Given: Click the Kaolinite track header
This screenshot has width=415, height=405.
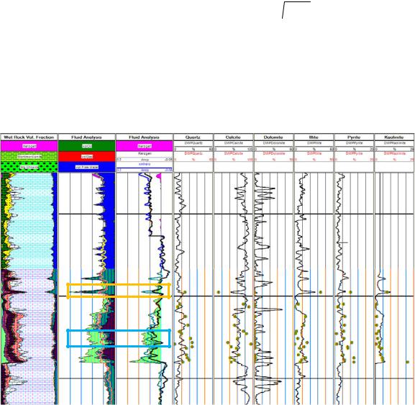Looking at the screenshot, I should coord(394,137).
